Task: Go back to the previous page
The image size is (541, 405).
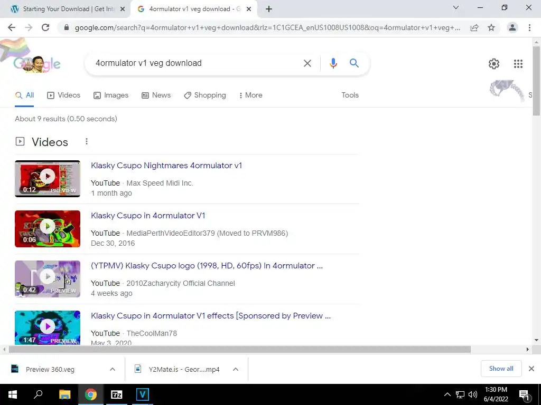Action: point(12,27)
